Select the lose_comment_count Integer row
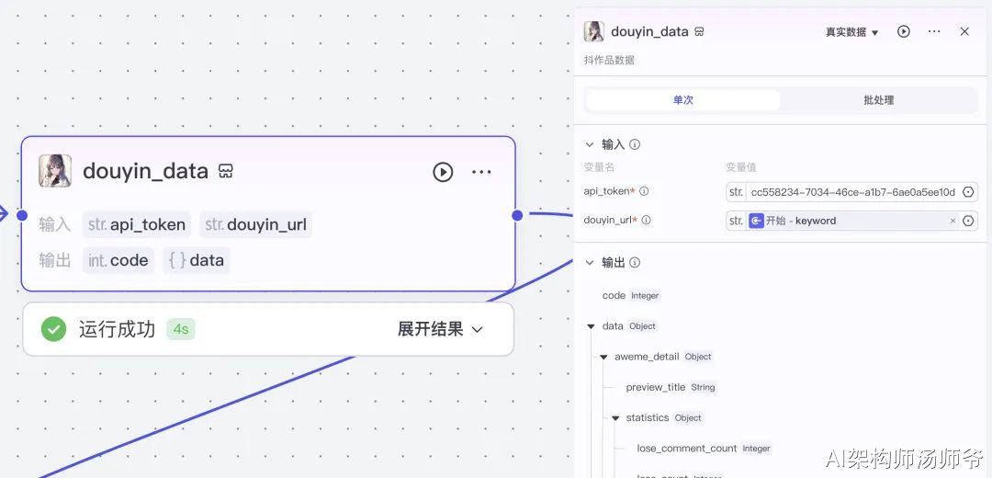This screenshot has height=478, width=992. (705, 449)
